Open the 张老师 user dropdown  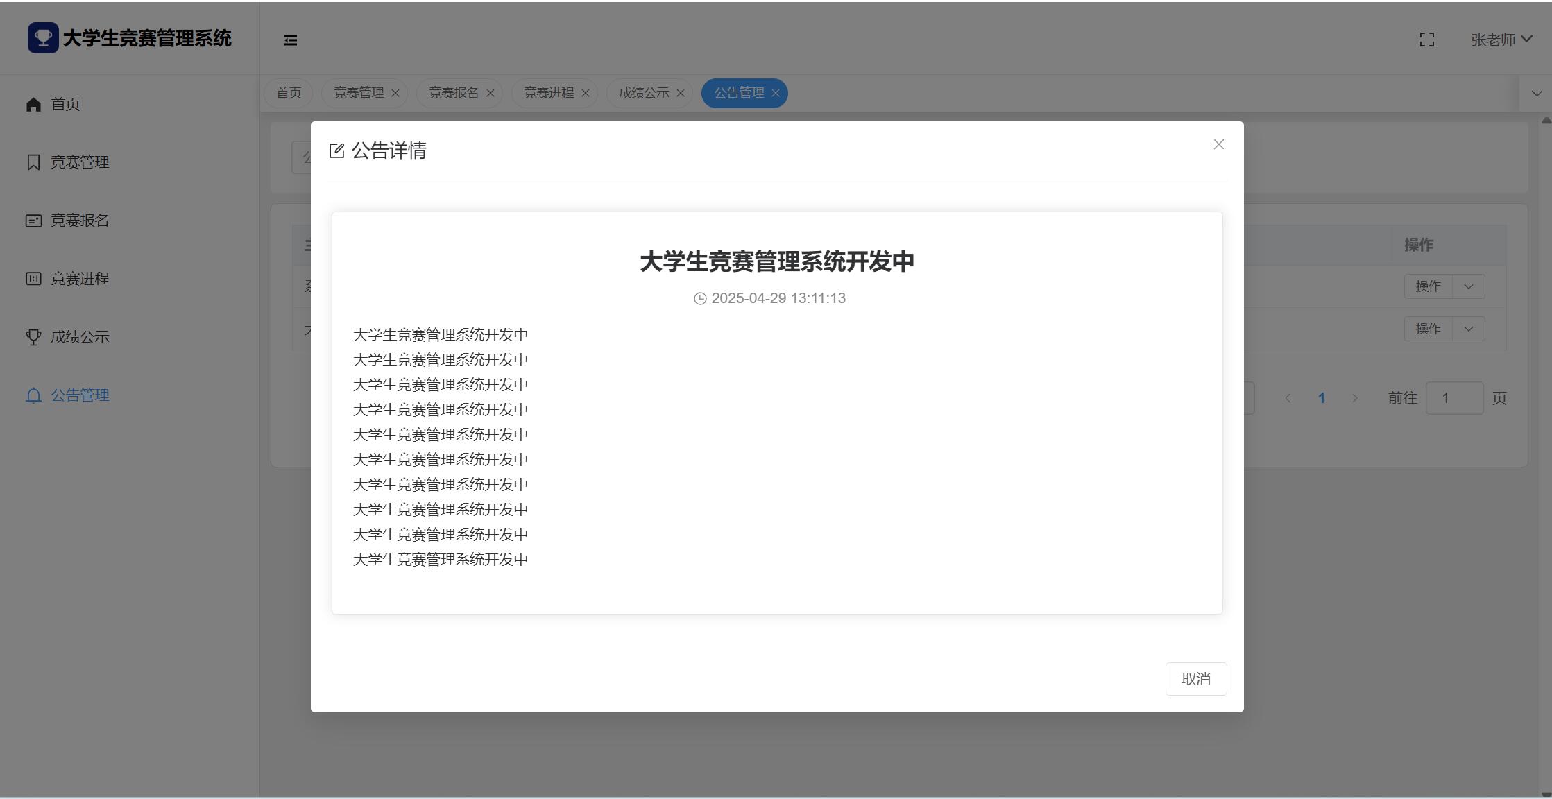[1501, 40]
